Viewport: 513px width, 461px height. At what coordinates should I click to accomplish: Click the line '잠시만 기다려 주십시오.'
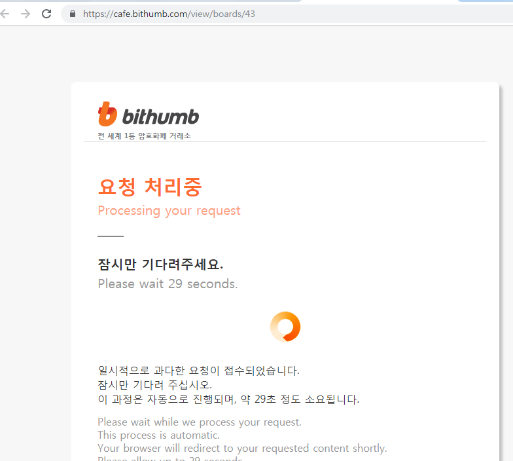point(154,385)
